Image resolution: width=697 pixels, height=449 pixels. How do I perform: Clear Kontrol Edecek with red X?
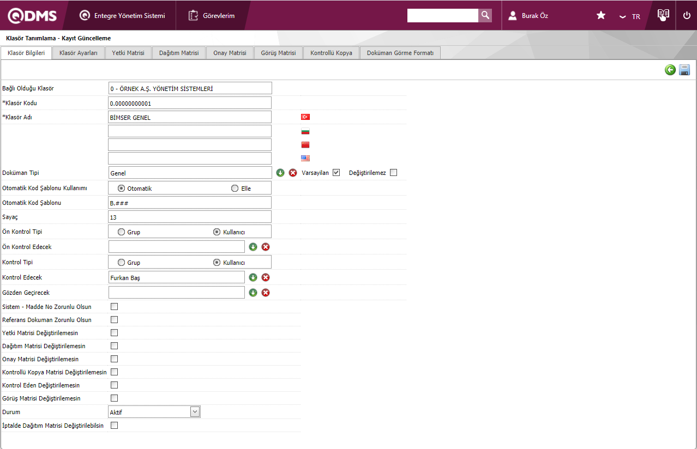click(266, 277)
